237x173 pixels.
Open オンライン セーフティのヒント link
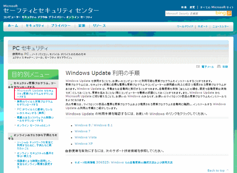click(x=34, y=126)
